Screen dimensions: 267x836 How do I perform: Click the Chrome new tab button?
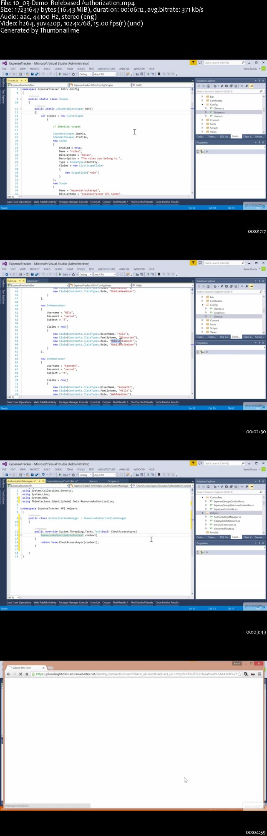click(50, 668)
